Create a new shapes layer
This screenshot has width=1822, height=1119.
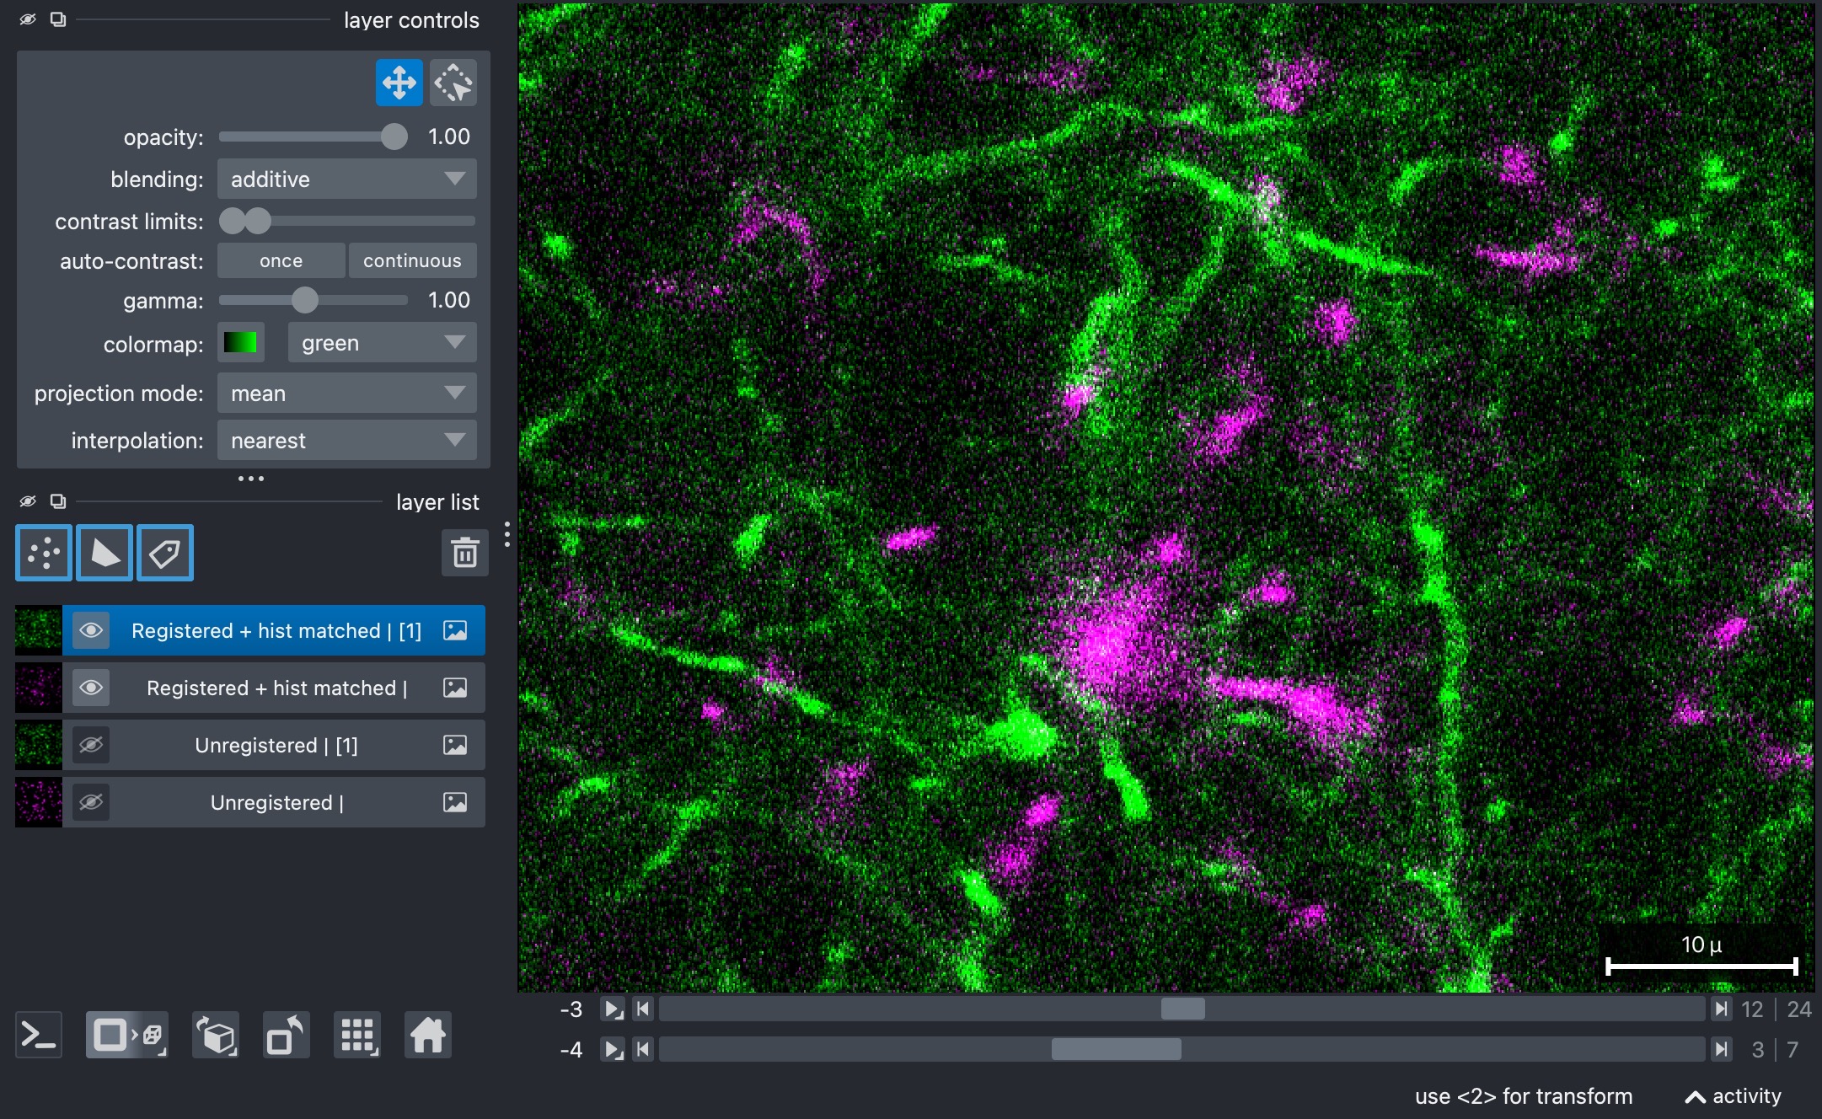[104, 553]
